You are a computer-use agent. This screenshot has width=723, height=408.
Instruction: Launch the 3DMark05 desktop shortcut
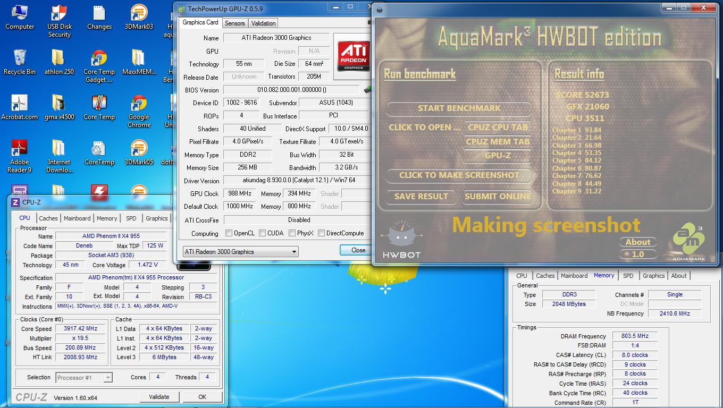tap(139, 152)
